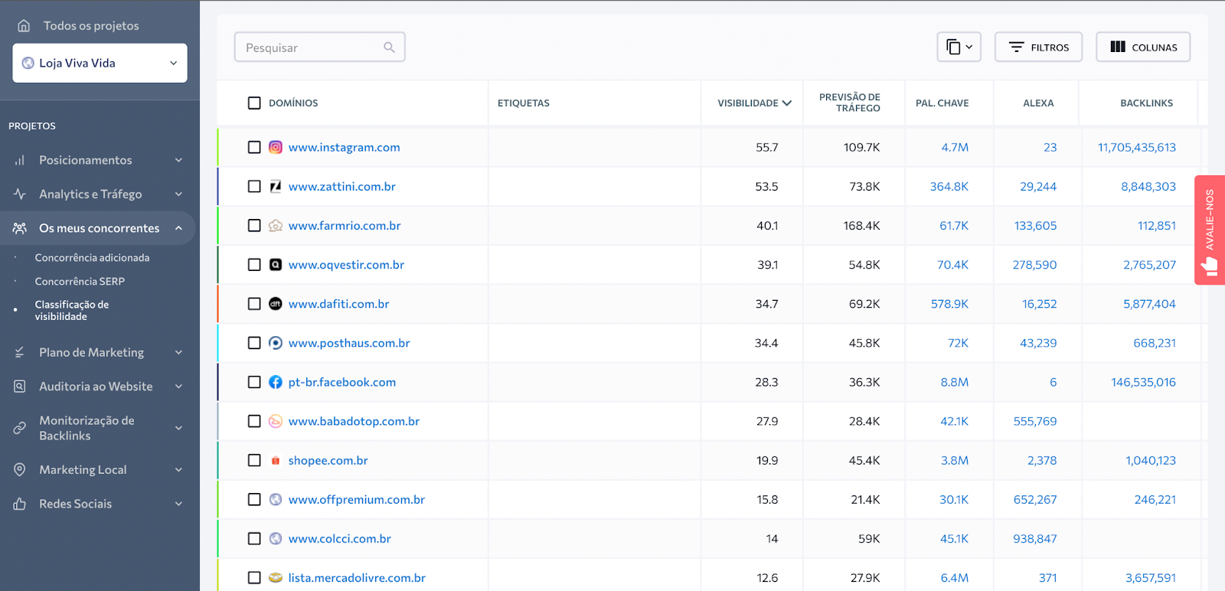Click the Dafiti favicon
The width and height of the screenshot is (1225, 591).
[276, 304]
